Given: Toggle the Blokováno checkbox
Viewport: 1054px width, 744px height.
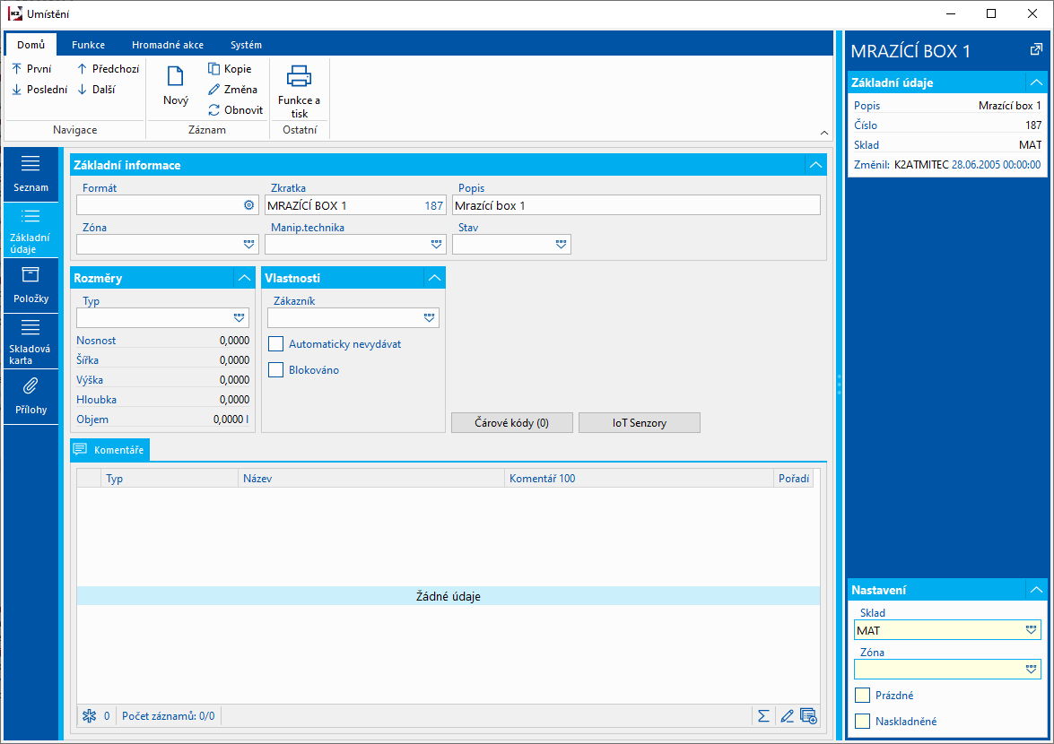Looking at the screenshot, I should coord(276,370).
